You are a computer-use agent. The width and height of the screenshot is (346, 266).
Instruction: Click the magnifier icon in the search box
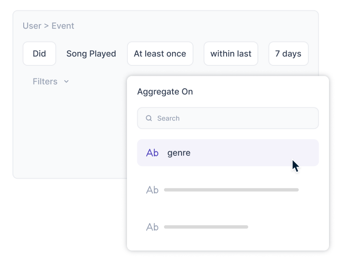point(149,119)
